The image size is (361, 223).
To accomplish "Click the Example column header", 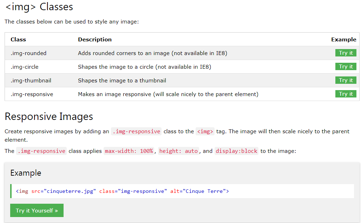I will [x=343, y=39].
